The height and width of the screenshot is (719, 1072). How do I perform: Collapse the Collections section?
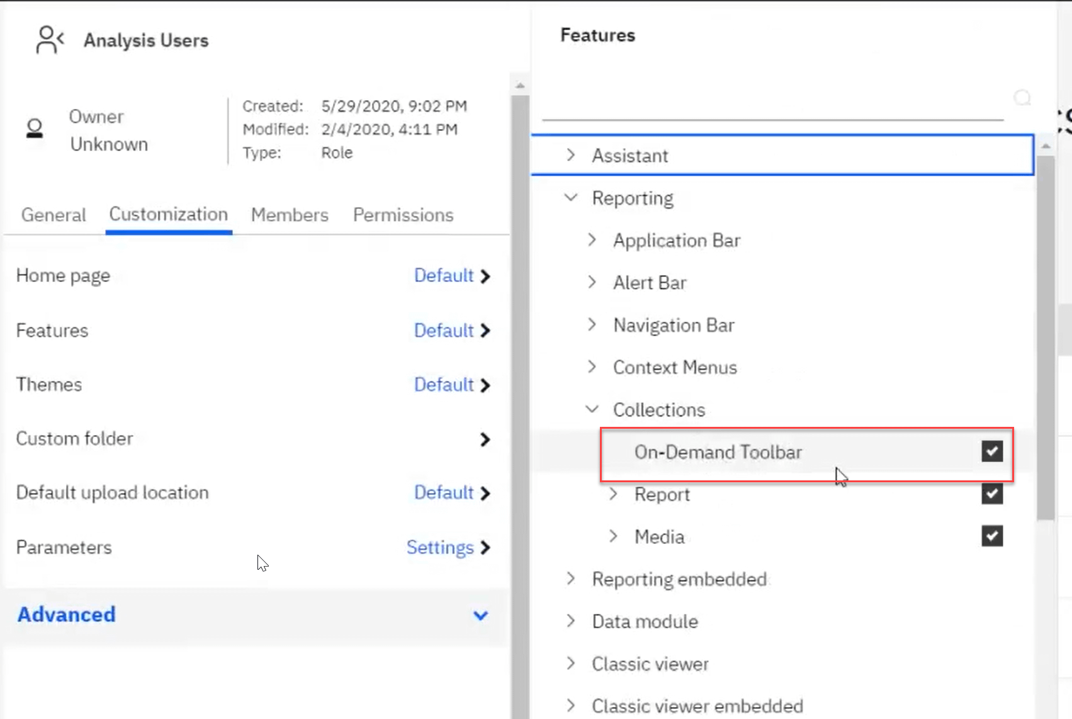click(x=592, y=409)
